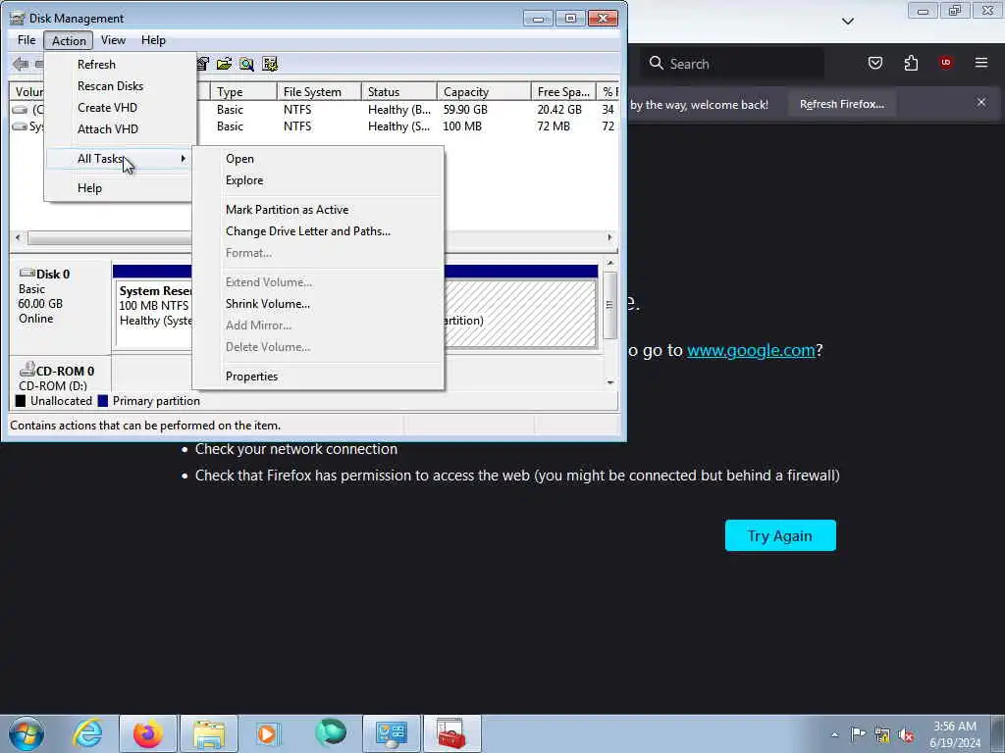This screenshot has height=753, width=1005.
Task: Open Firefox hamburger application menu
Action: pos(980,63)
